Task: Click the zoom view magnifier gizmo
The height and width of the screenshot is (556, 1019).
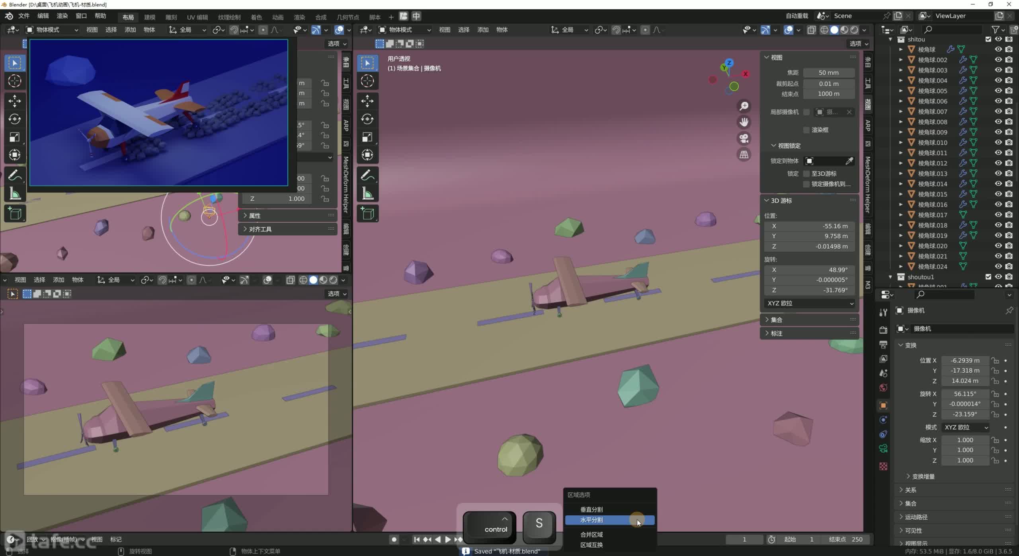Action: [x=744, y=106]
